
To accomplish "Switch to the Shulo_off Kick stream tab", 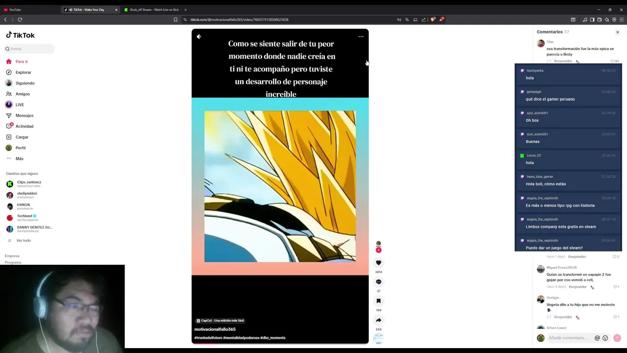I will [152, 10].
